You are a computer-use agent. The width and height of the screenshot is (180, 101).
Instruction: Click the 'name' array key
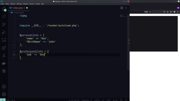coord(30,38)
